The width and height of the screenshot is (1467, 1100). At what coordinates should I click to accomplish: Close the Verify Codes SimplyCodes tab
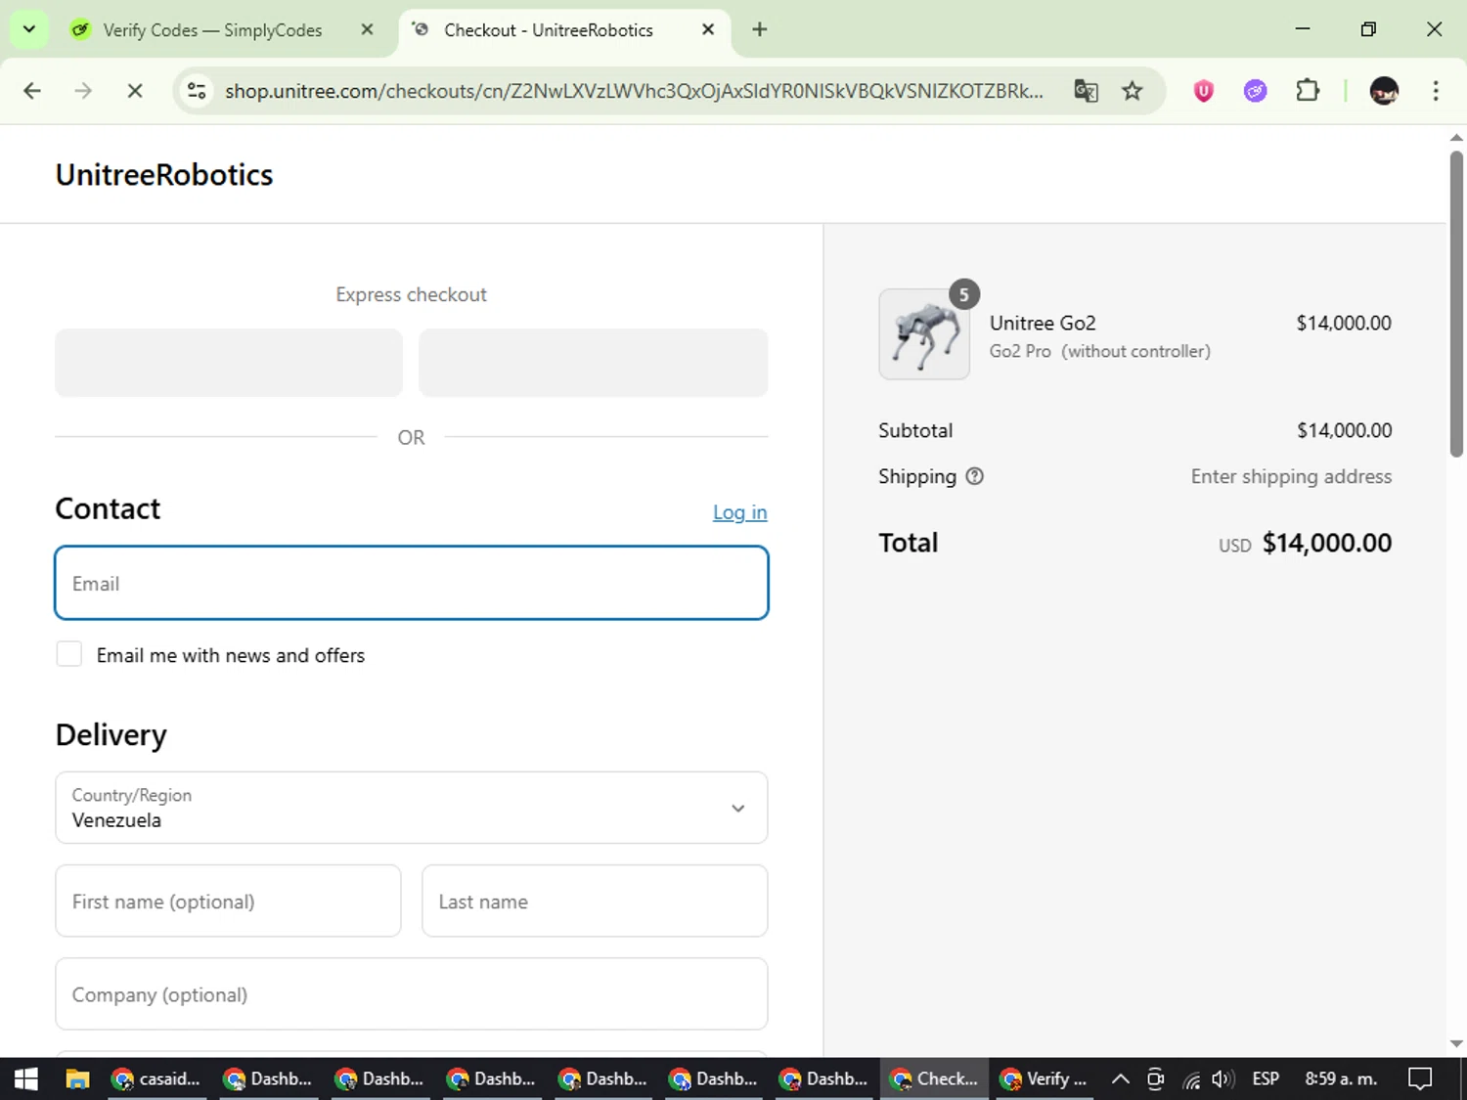click(x=367, y=29)
